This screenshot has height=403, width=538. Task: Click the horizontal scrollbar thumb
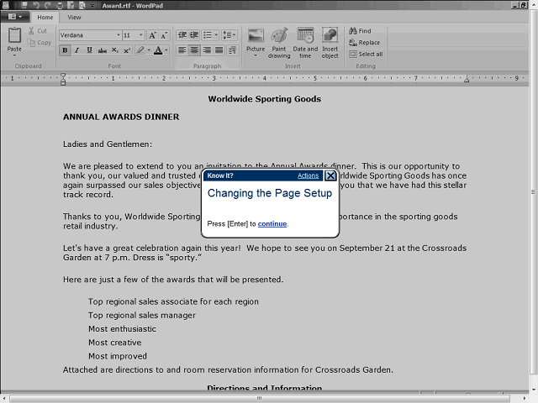point(259,398)
